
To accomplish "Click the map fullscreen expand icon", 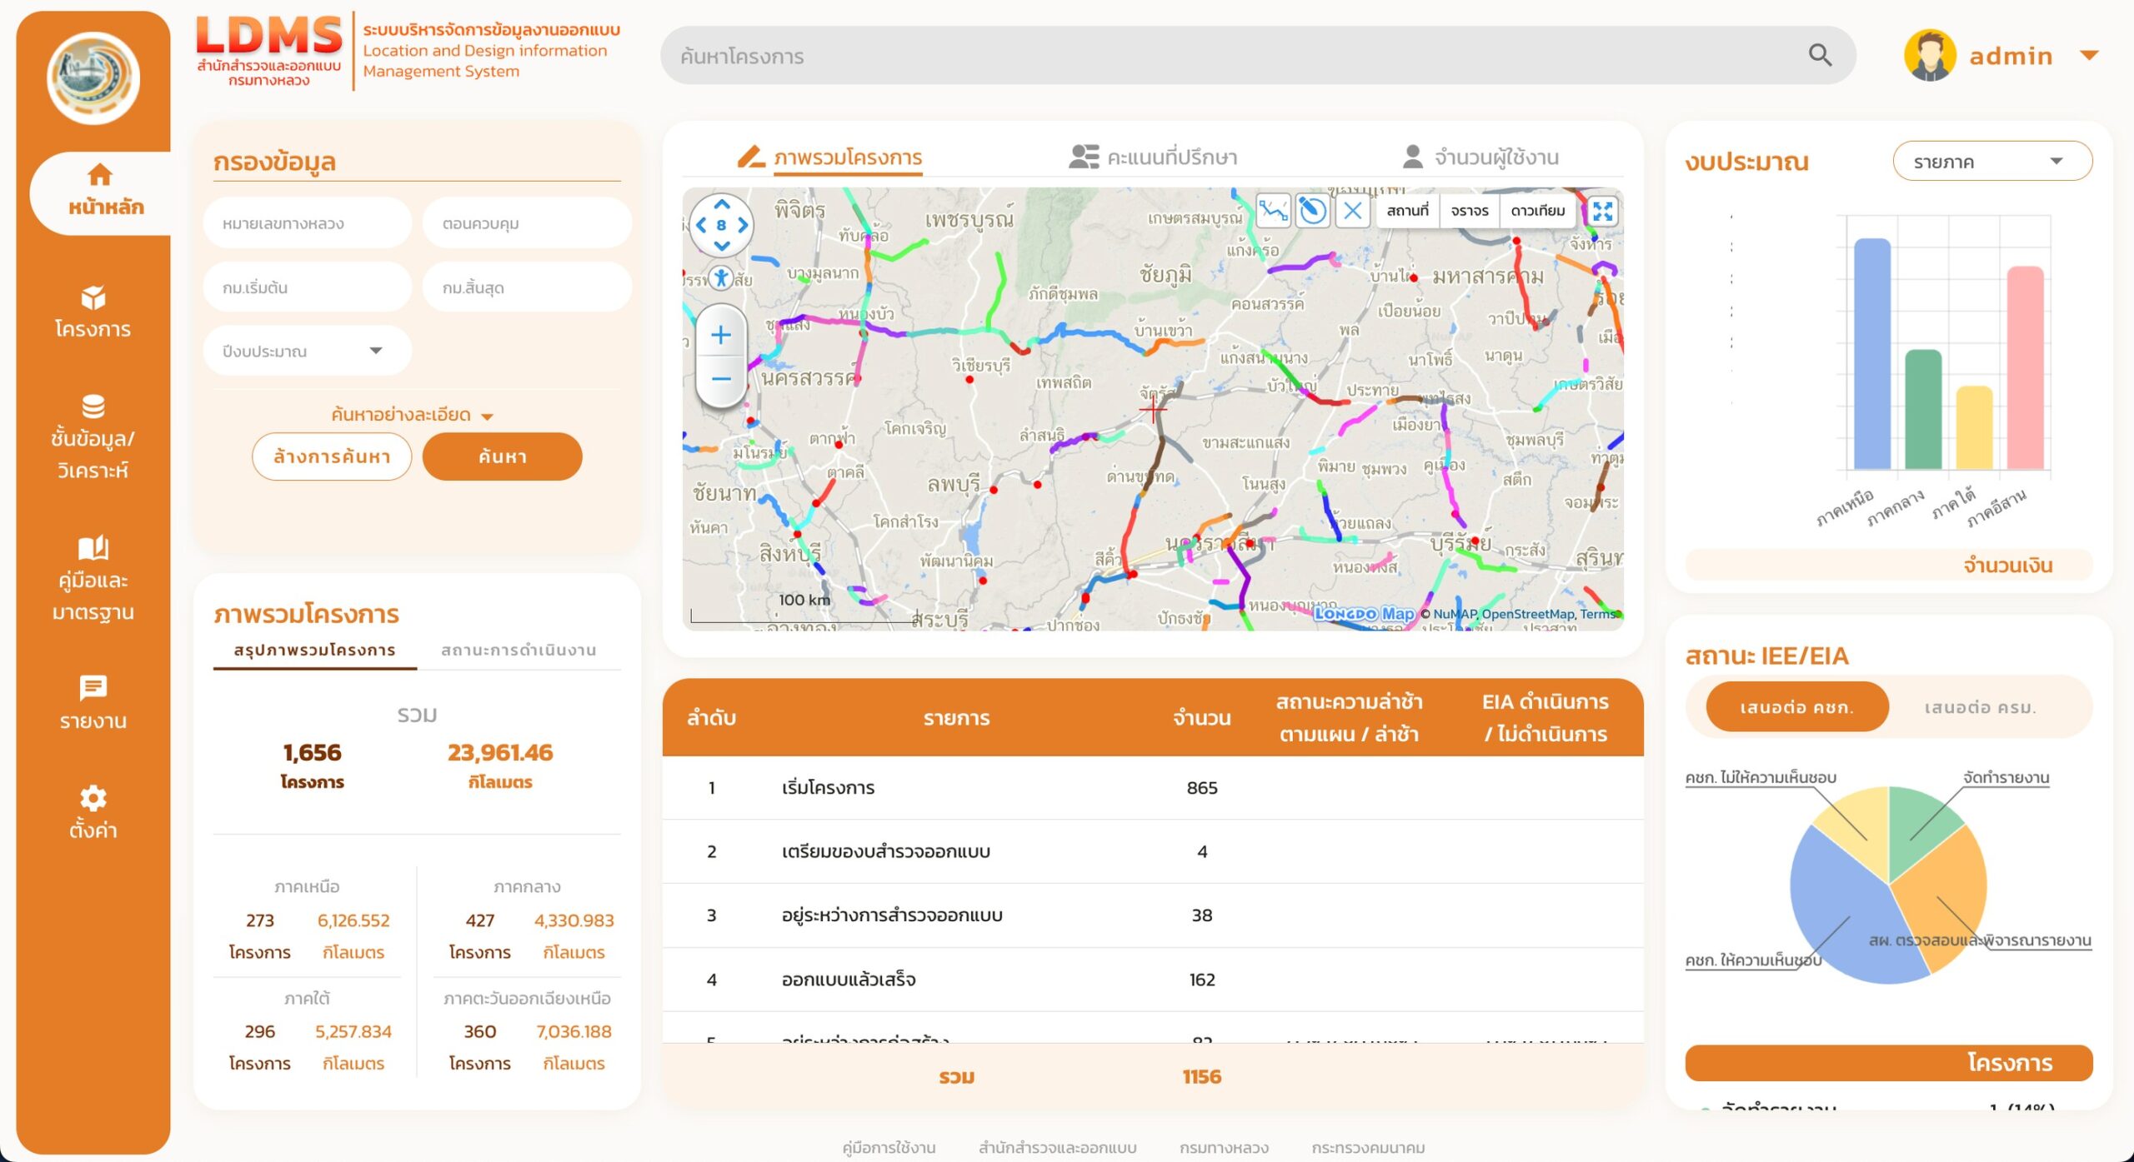I will point(1601,211).
